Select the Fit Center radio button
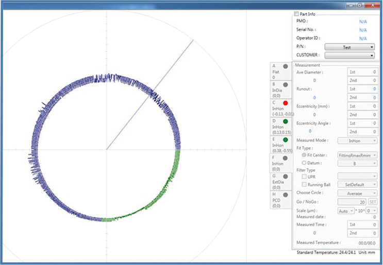The image size is (383, 265). (x=304, y=155)
